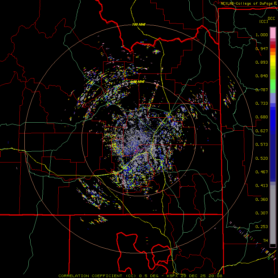Click the KSFX station identifier in the caption
278x278 pixels.
point(173,276)
